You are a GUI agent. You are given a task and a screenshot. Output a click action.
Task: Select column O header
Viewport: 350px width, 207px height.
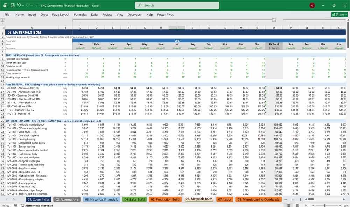pos(274,28)
